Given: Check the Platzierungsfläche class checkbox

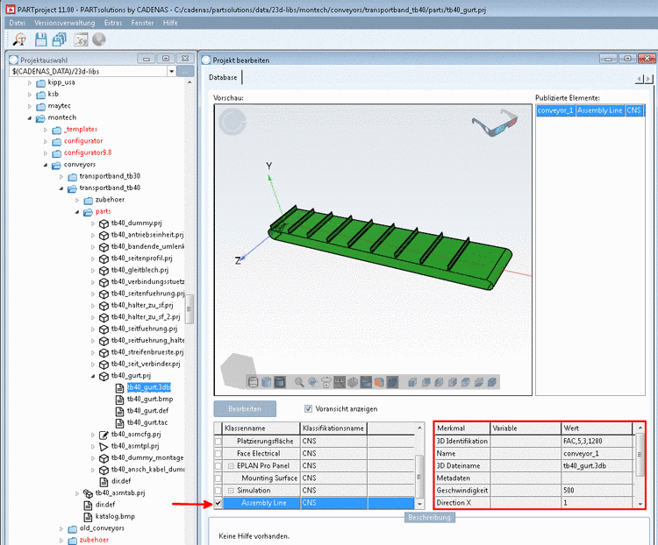Looking at the screenshot, I should click(218, 441).
